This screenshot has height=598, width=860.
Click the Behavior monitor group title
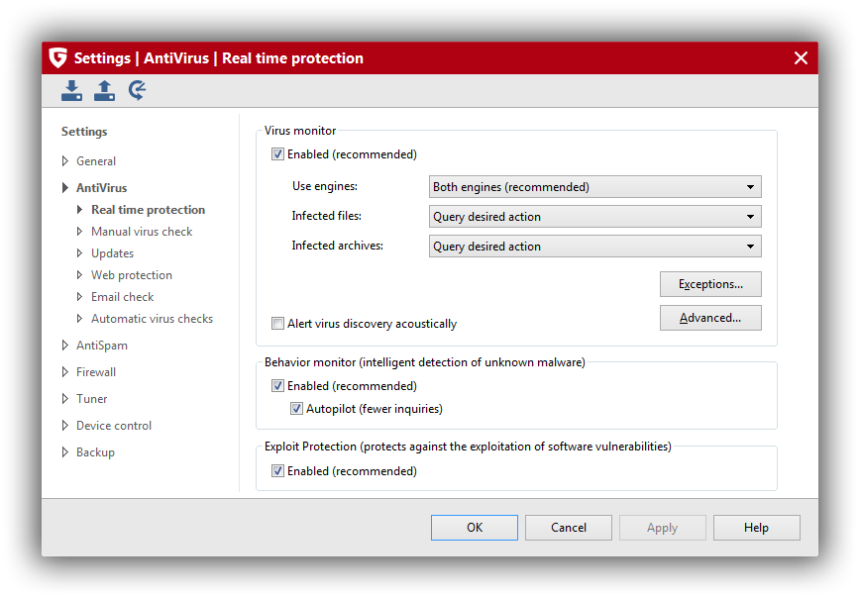tap(424, 362)
